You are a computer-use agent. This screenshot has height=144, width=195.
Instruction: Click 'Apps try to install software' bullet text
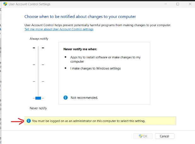tap(105, 59)
